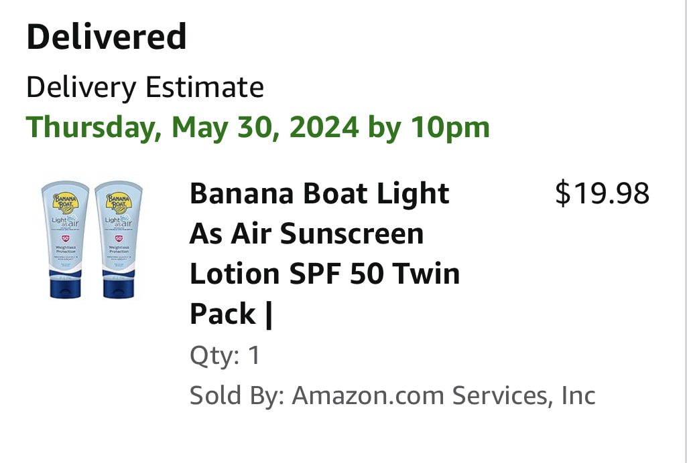687x463 pixels.
Task: Click the "Delivery Estimate" label
Action: (x=145, y=88)
